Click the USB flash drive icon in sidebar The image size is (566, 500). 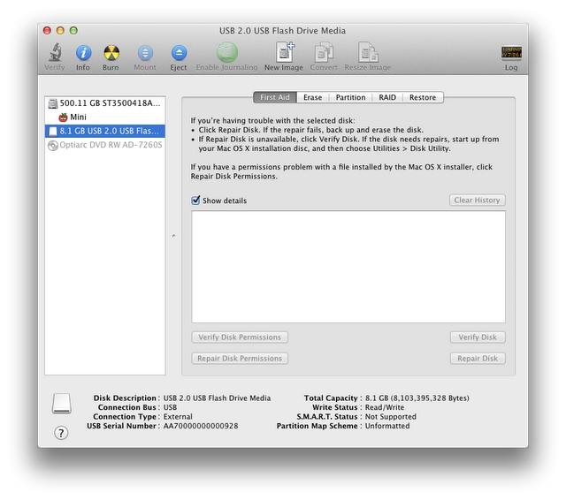click(x=53, y=131)
